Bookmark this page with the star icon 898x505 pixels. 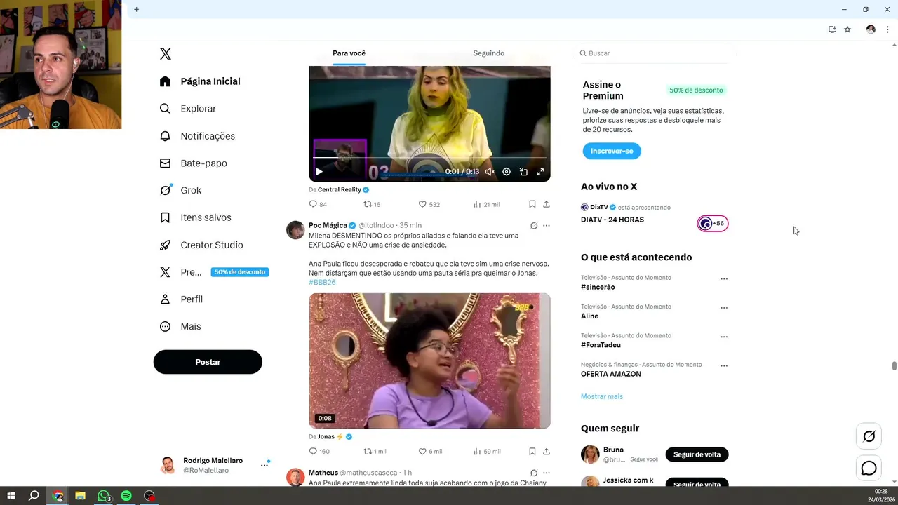pyautogui.click(x=847, y=29)
